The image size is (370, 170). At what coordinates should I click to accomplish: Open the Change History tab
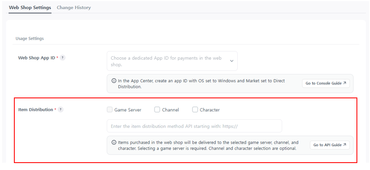(x=74, y=8)
